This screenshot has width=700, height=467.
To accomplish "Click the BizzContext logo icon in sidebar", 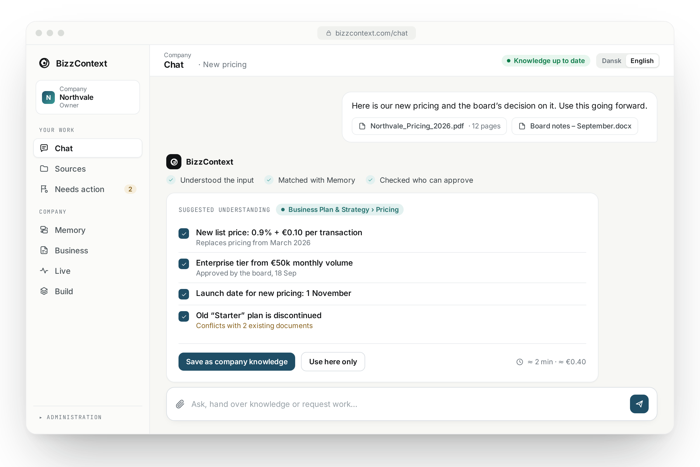I will point(44,63).
